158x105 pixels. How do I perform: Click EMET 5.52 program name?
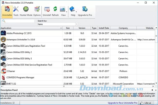[11, 84]
